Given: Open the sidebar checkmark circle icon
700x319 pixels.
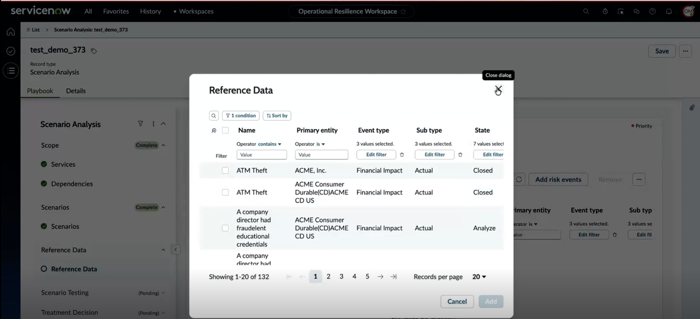Looking at the screenshot, I should coord(11,51).
